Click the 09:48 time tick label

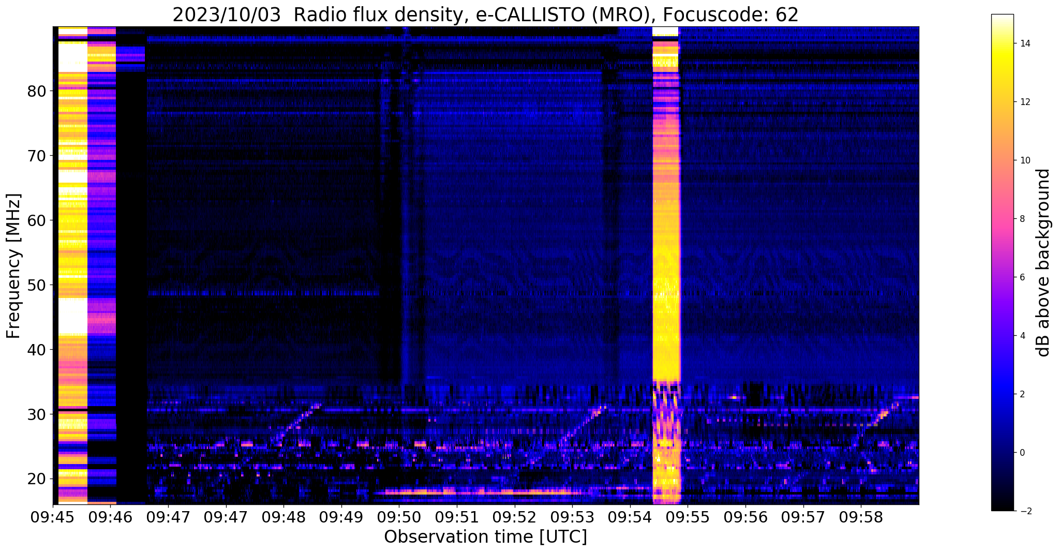point(284,517)
